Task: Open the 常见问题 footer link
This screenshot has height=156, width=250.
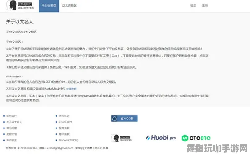Action: 11,128
